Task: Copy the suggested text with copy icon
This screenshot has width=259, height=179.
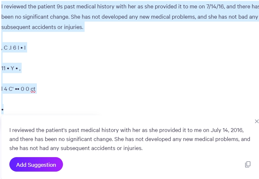Action: pyautogui.click(x=248, y=164)
